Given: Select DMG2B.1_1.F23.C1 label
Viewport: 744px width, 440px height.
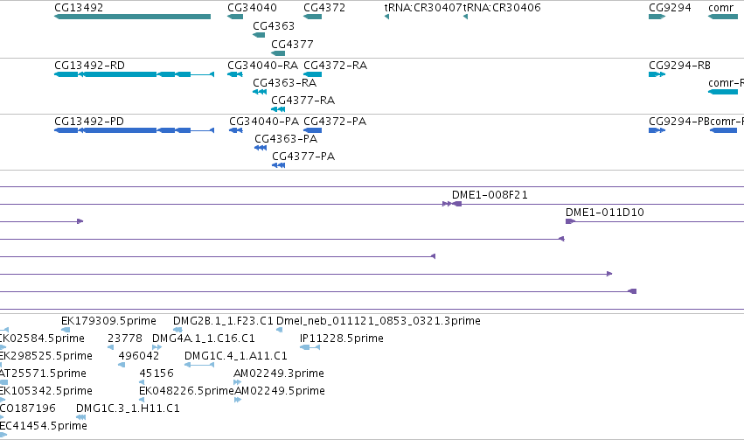Looking at the screenshot, I should (x=223, y=321).
